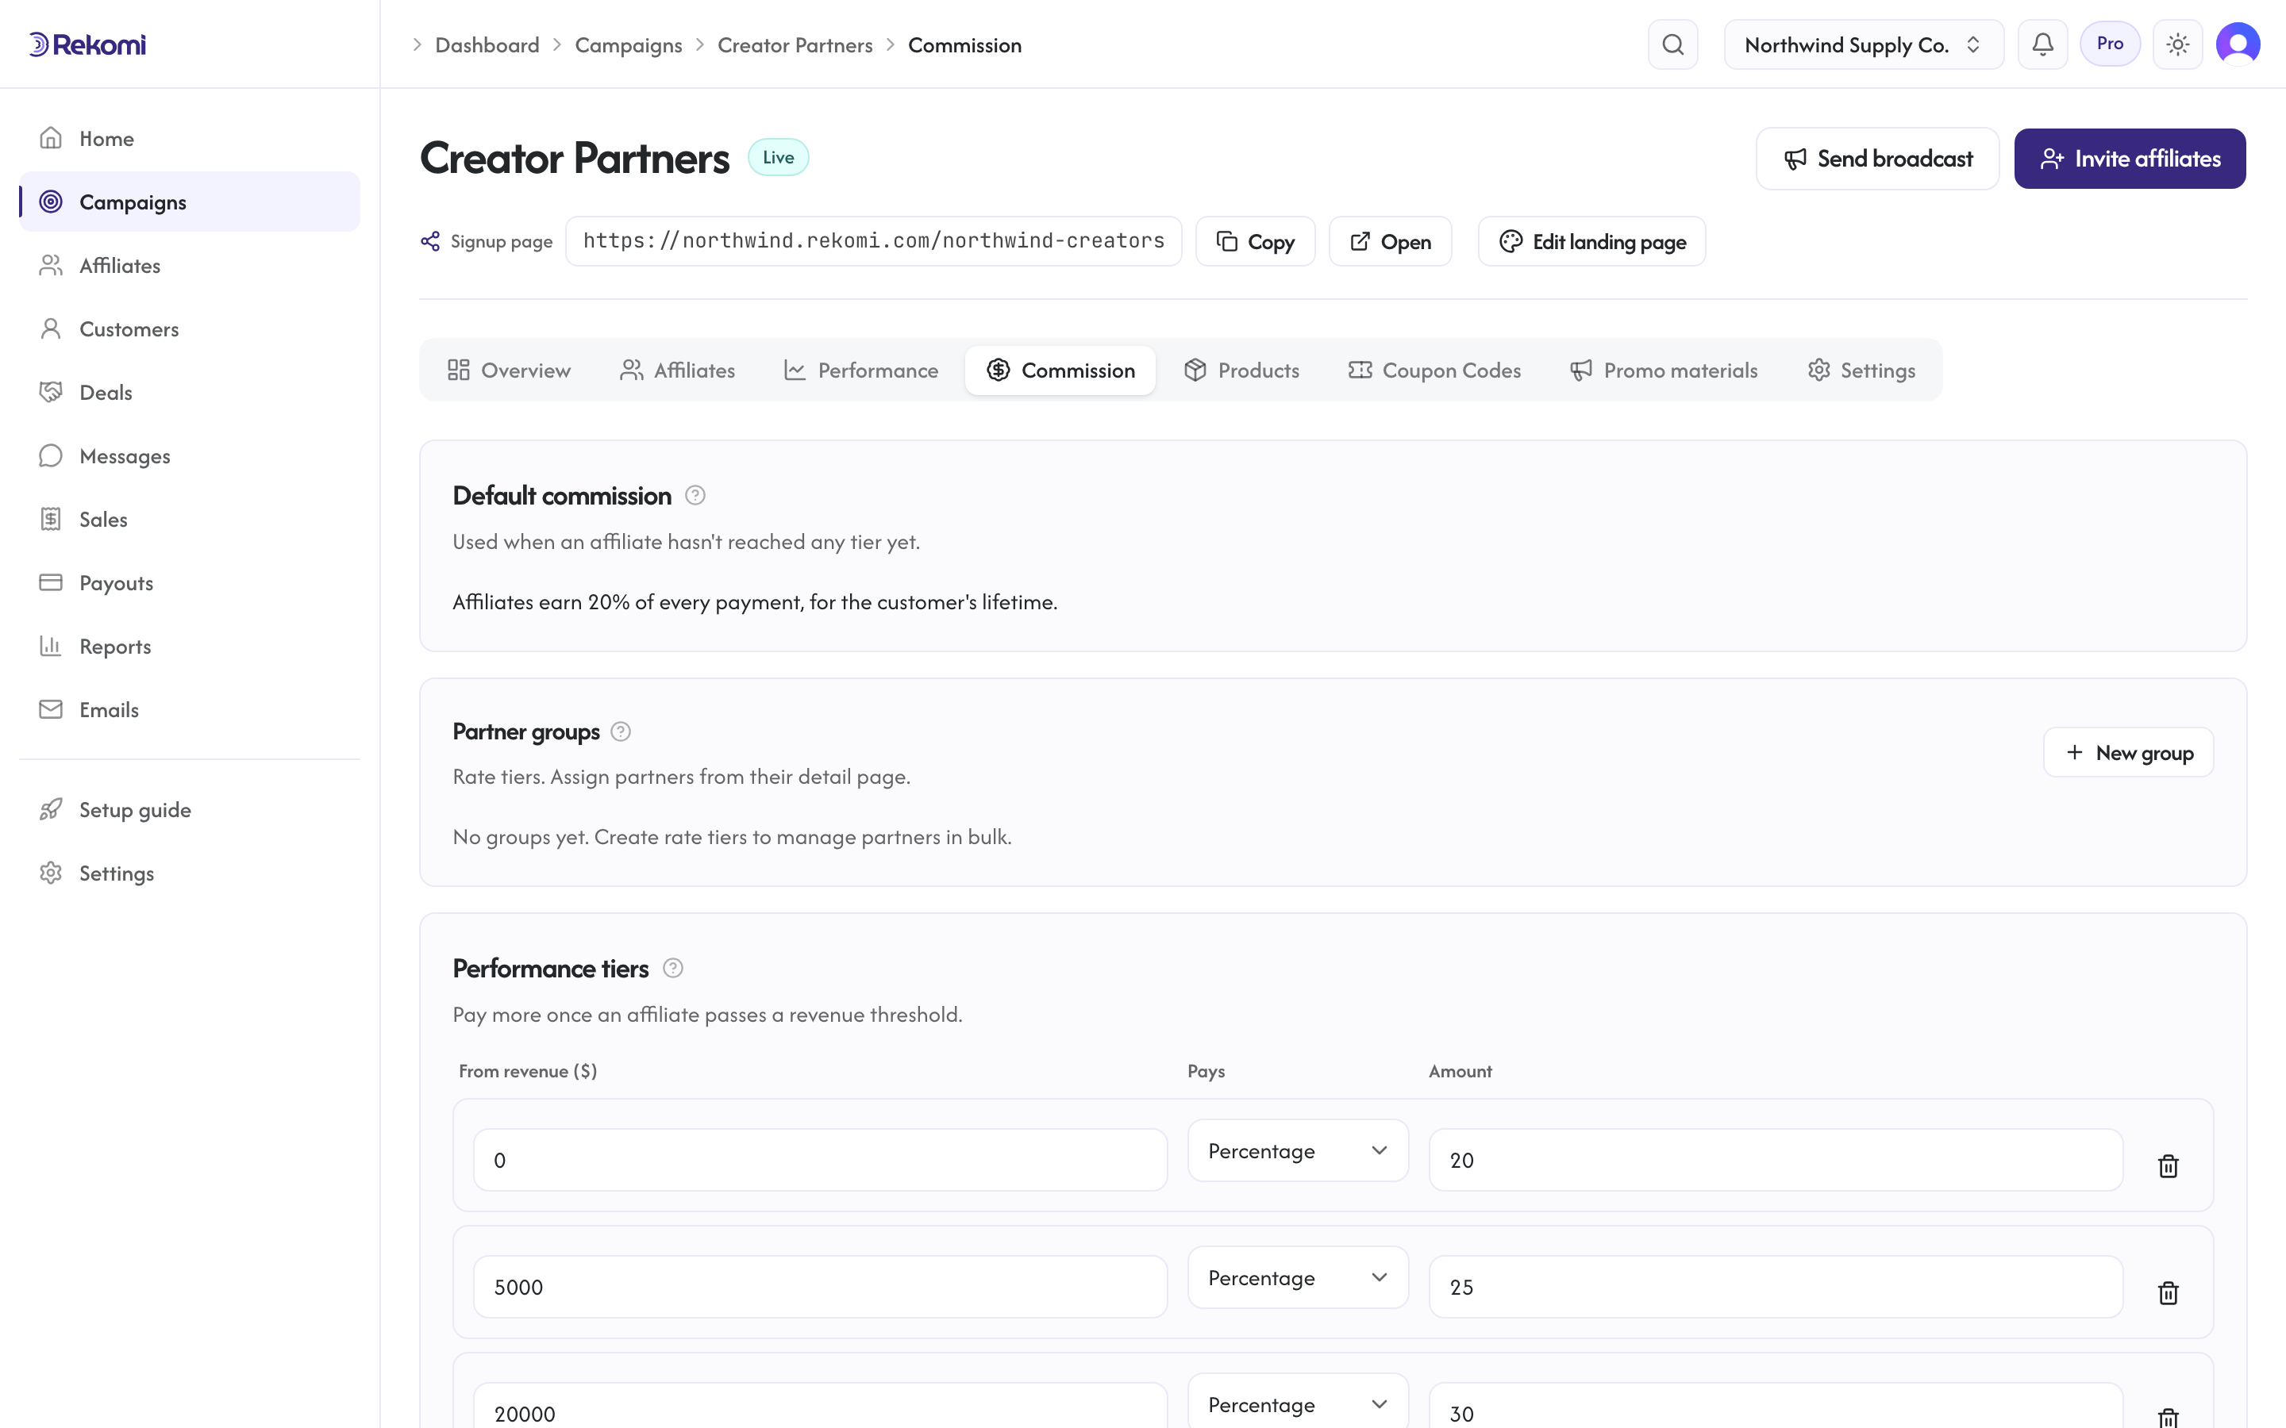
Task: Copy the signup page URL
Action: (x=1254, y=241)
